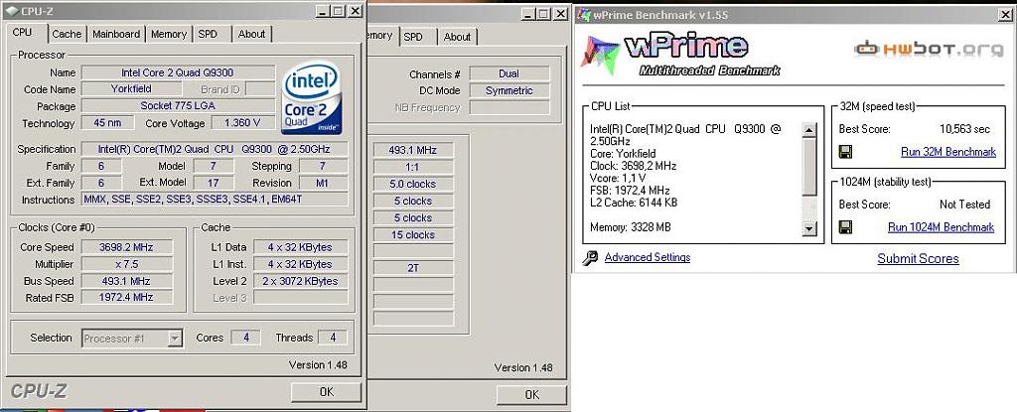
Task: Open the About tab in front CPU-Z
Action: point(251,34)
